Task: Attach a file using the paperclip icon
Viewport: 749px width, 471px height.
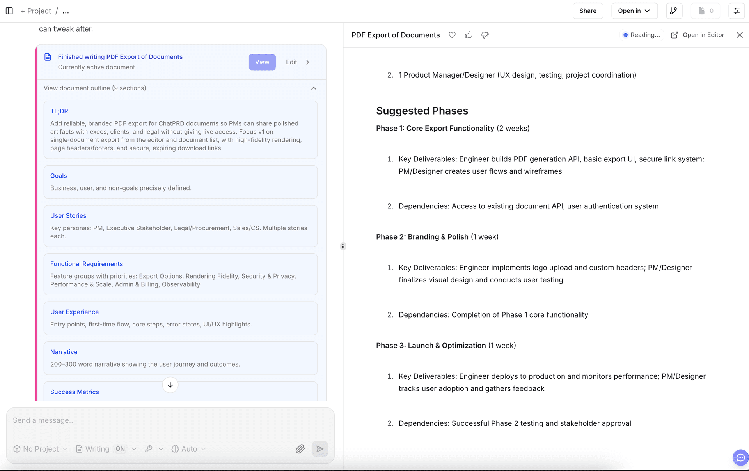Action: coord(300,449)
